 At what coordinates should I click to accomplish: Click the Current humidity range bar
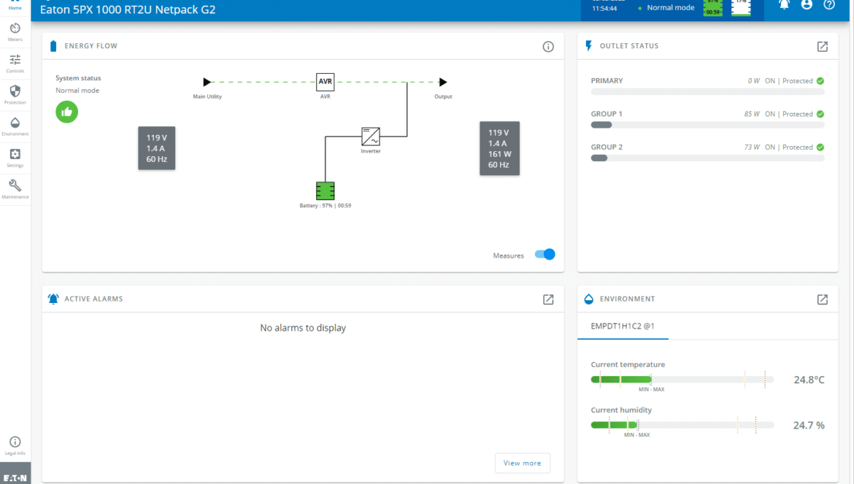click(682, 425)
